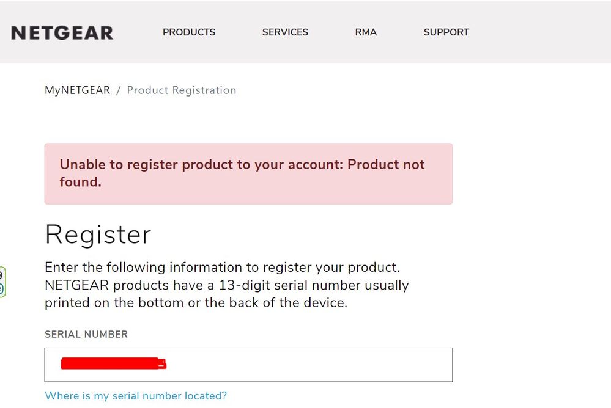Click empty grey header area right of SUPPORT

(538, 32)
